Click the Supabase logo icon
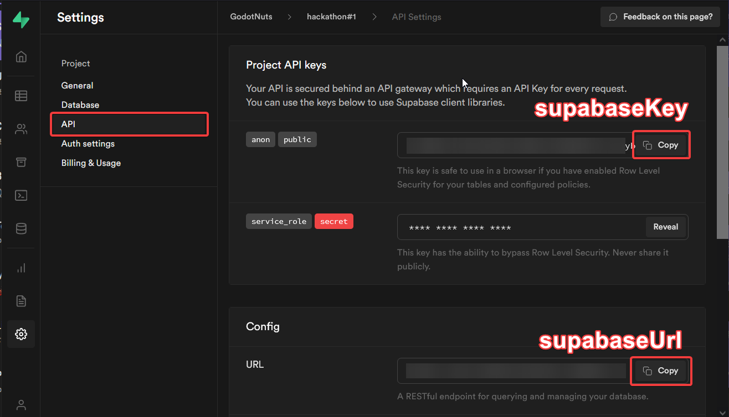The height and width of the screenshot is (417, 729). click(x=21, y=19)
